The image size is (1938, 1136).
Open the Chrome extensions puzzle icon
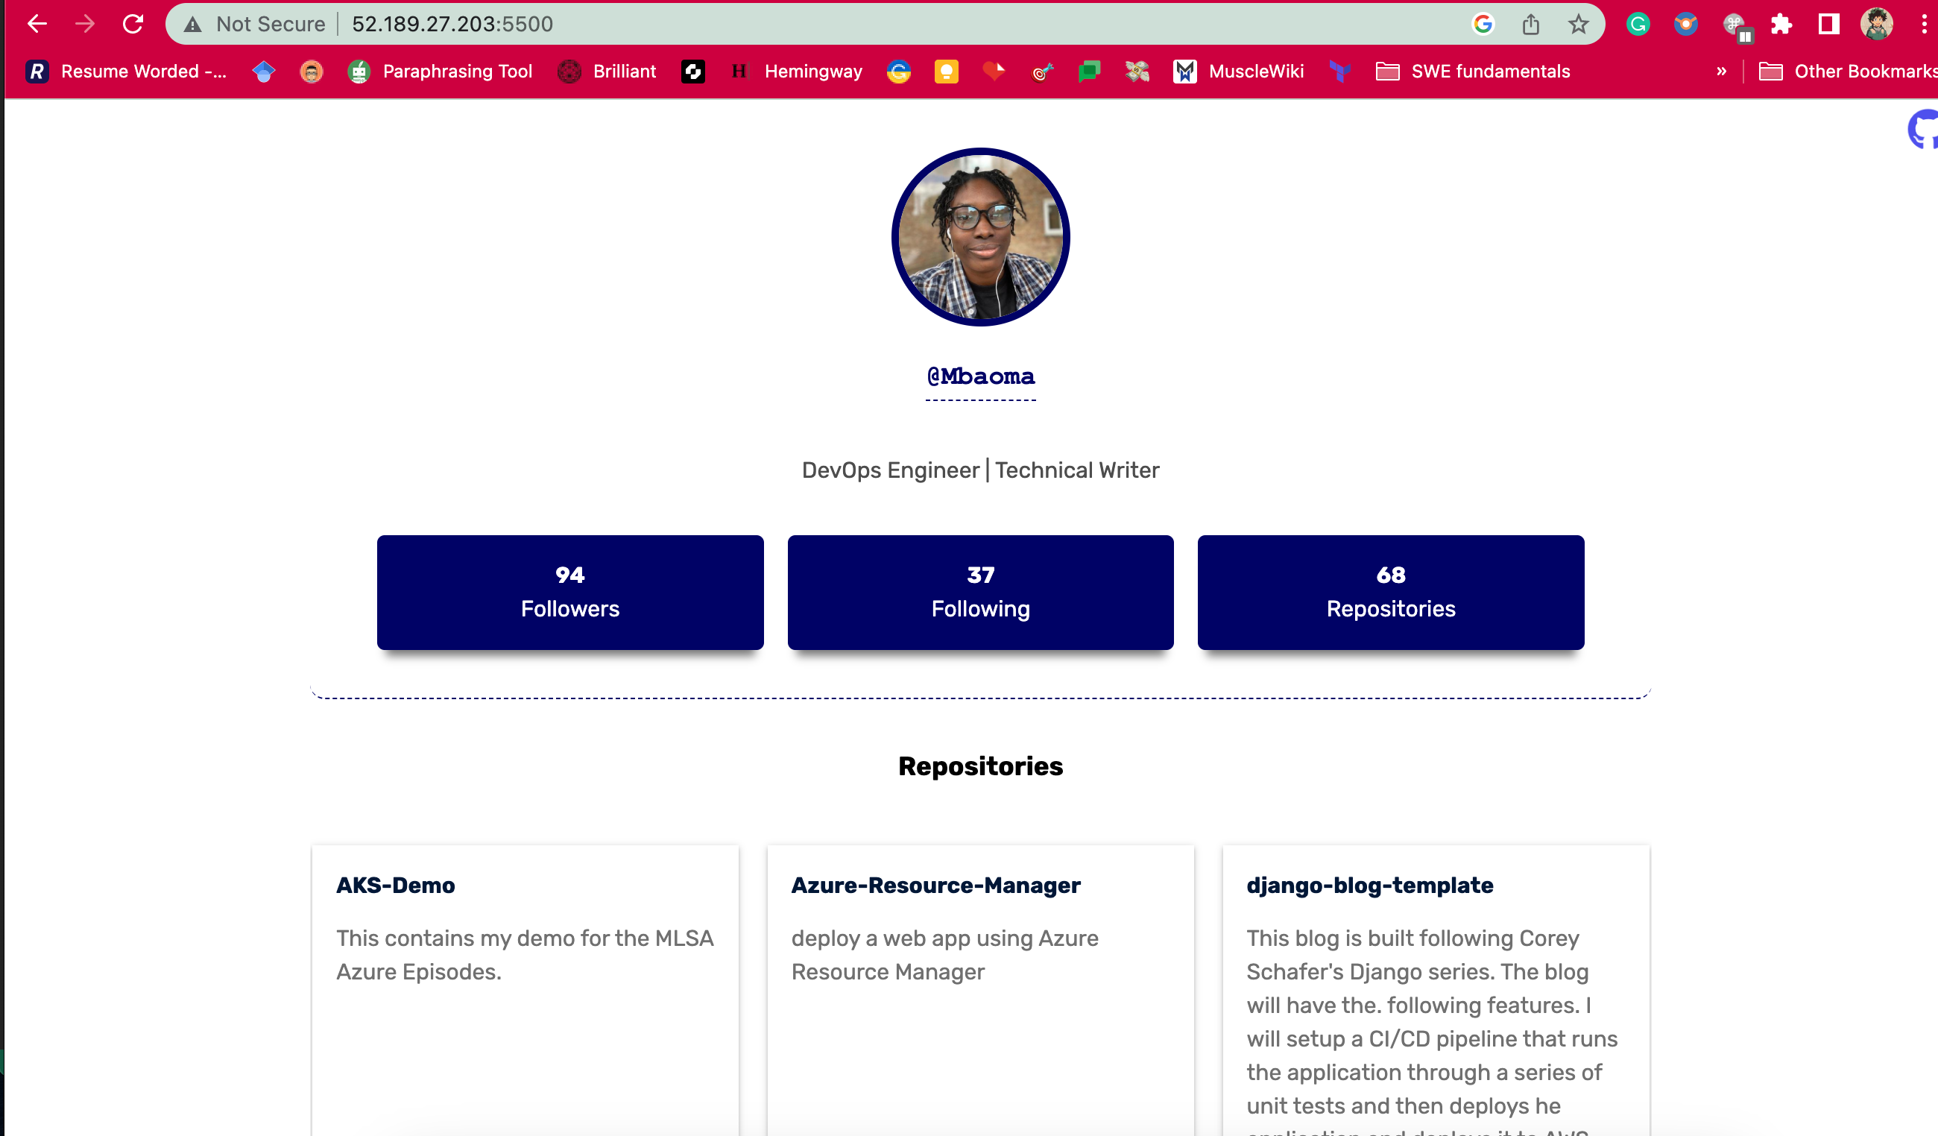point(1781,24)
